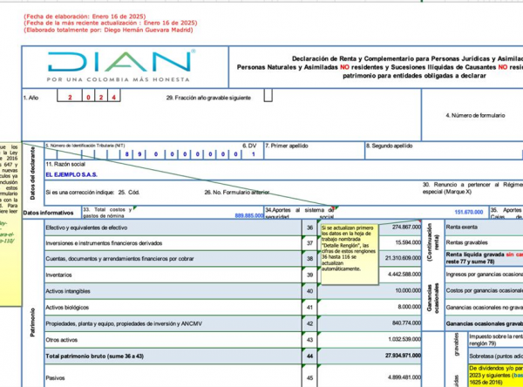
Task: Click the line number 39 cell
Action: coord(309,275)
